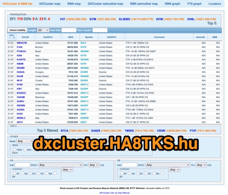Viewport: 228px width, 195px height.
Task: Open the Length dropdown showing 20
Action: click(43, 30)
